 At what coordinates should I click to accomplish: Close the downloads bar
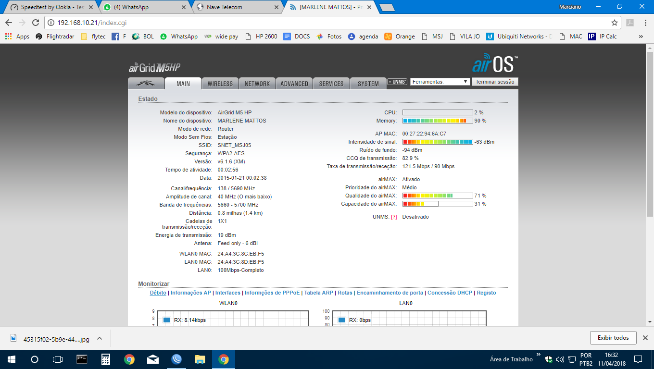point(645,338)
